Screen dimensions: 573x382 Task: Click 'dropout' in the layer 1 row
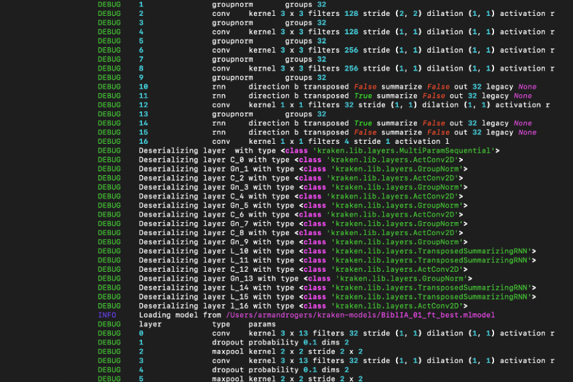[x=228, y=343]
